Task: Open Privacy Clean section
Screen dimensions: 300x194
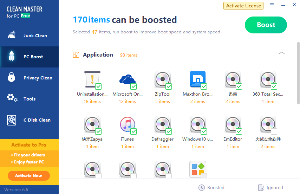Action: [29, 78]
